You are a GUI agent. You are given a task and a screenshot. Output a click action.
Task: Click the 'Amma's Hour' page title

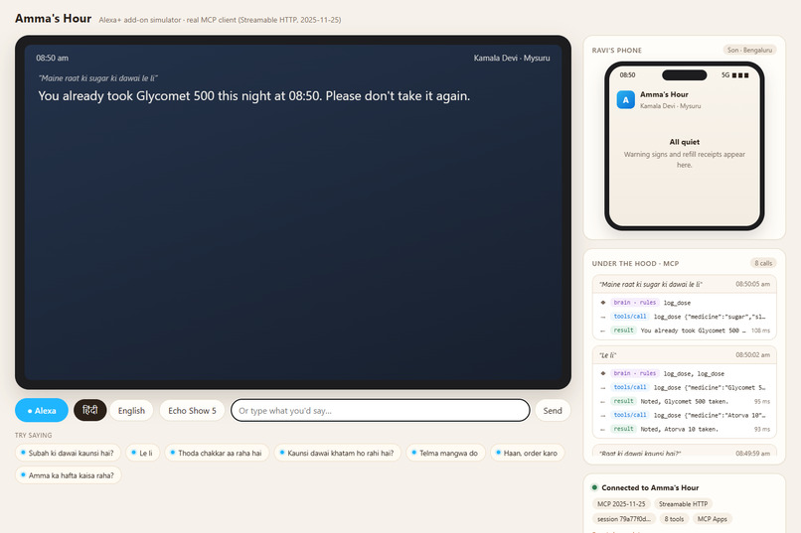pyautogui.click(x=53, y=18)
